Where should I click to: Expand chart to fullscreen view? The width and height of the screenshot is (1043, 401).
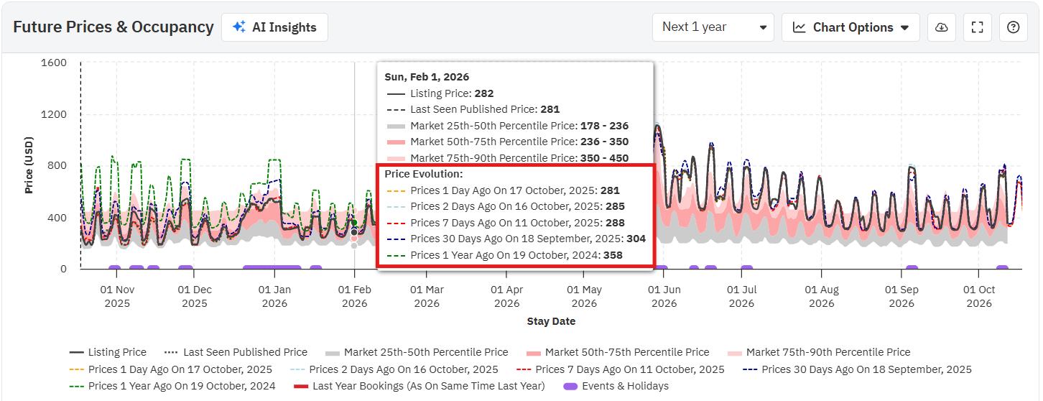tap(977, 27)
